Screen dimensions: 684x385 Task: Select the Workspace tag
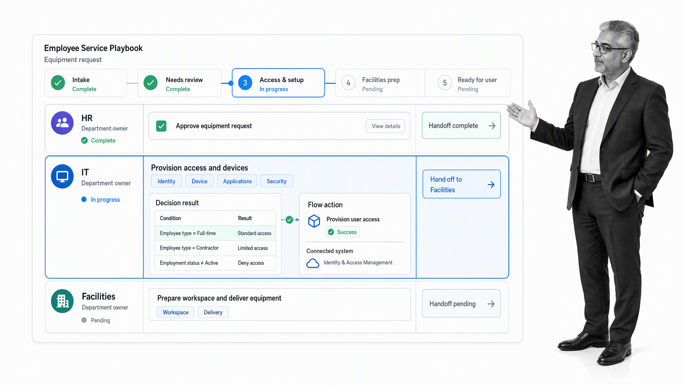point(175,312)
